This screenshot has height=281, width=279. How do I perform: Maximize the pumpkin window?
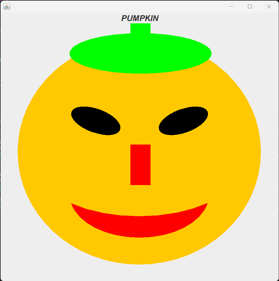click(250, 6)
